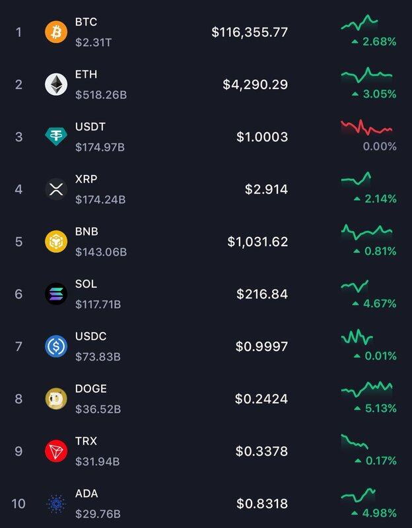Select the Dogecoin dog icon
Viewport: 412px width, 528px height.
tap(56, 399)
